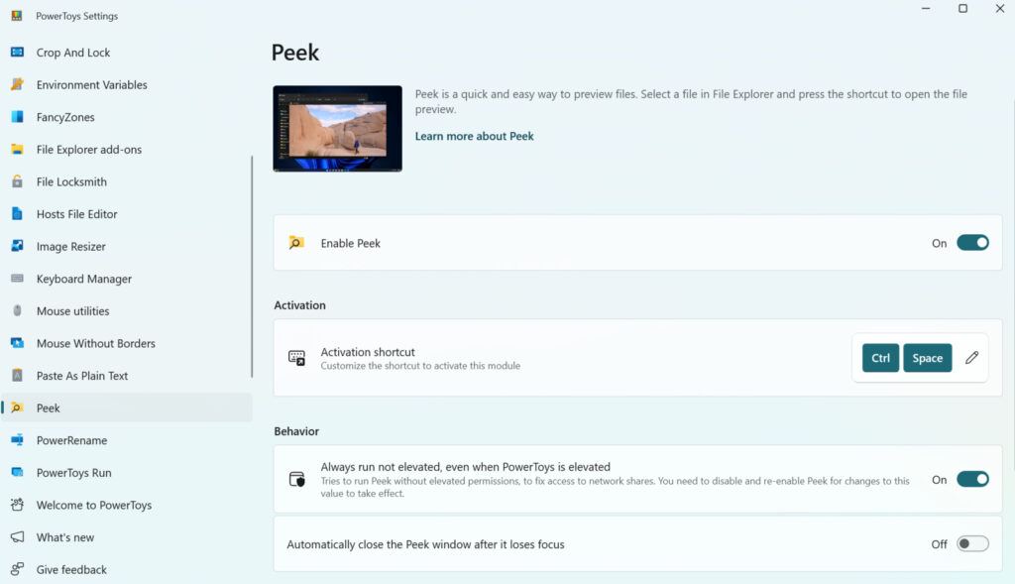
Task: Click the pencil icon to edit shortcut
Action: pos(971,358)
